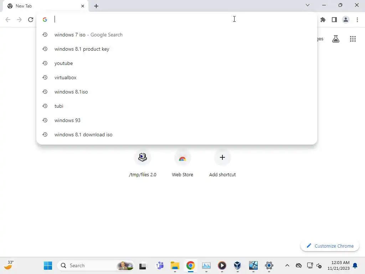The height and width of the screenshot is (274, 365).
Task: Choose the youtube suggestion
Action: coord(177,63)
